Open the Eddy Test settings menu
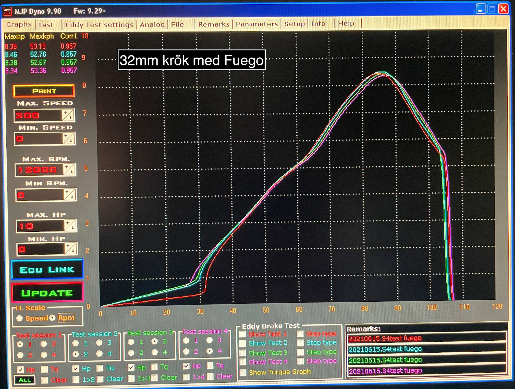 [99, 25]
